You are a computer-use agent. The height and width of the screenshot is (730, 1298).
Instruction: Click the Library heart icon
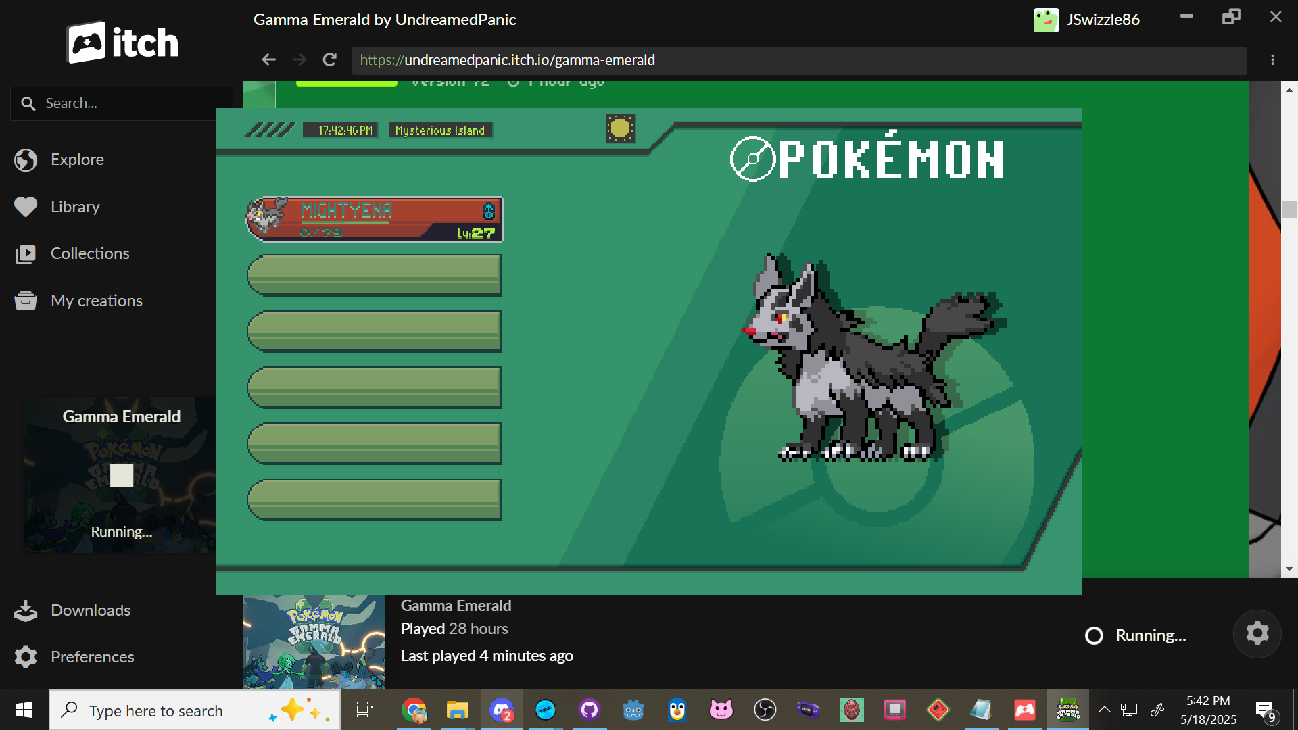coord(26,207)
